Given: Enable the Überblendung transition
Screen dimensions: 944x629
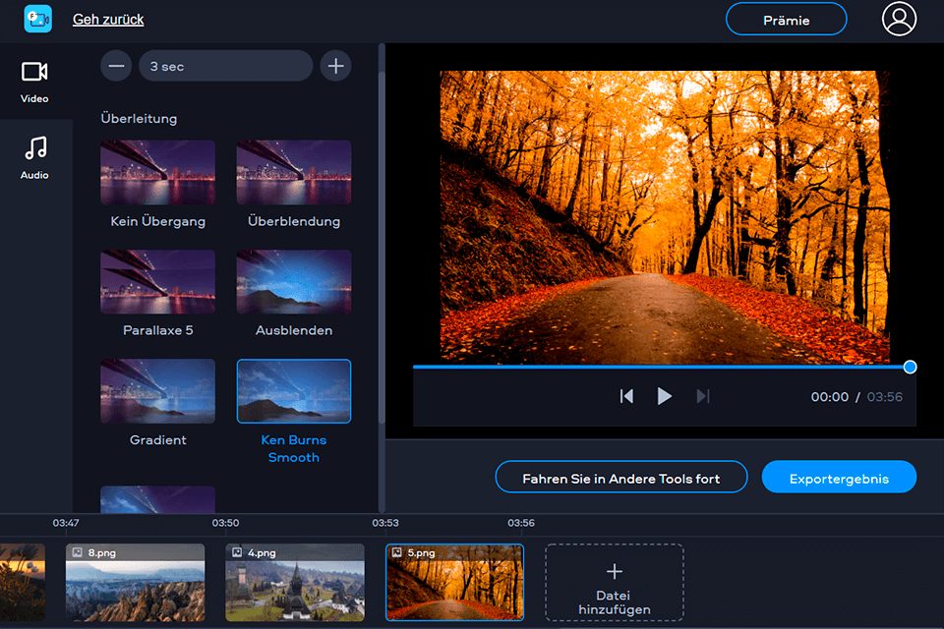Looking at the screenshot, I should [293, 173].
